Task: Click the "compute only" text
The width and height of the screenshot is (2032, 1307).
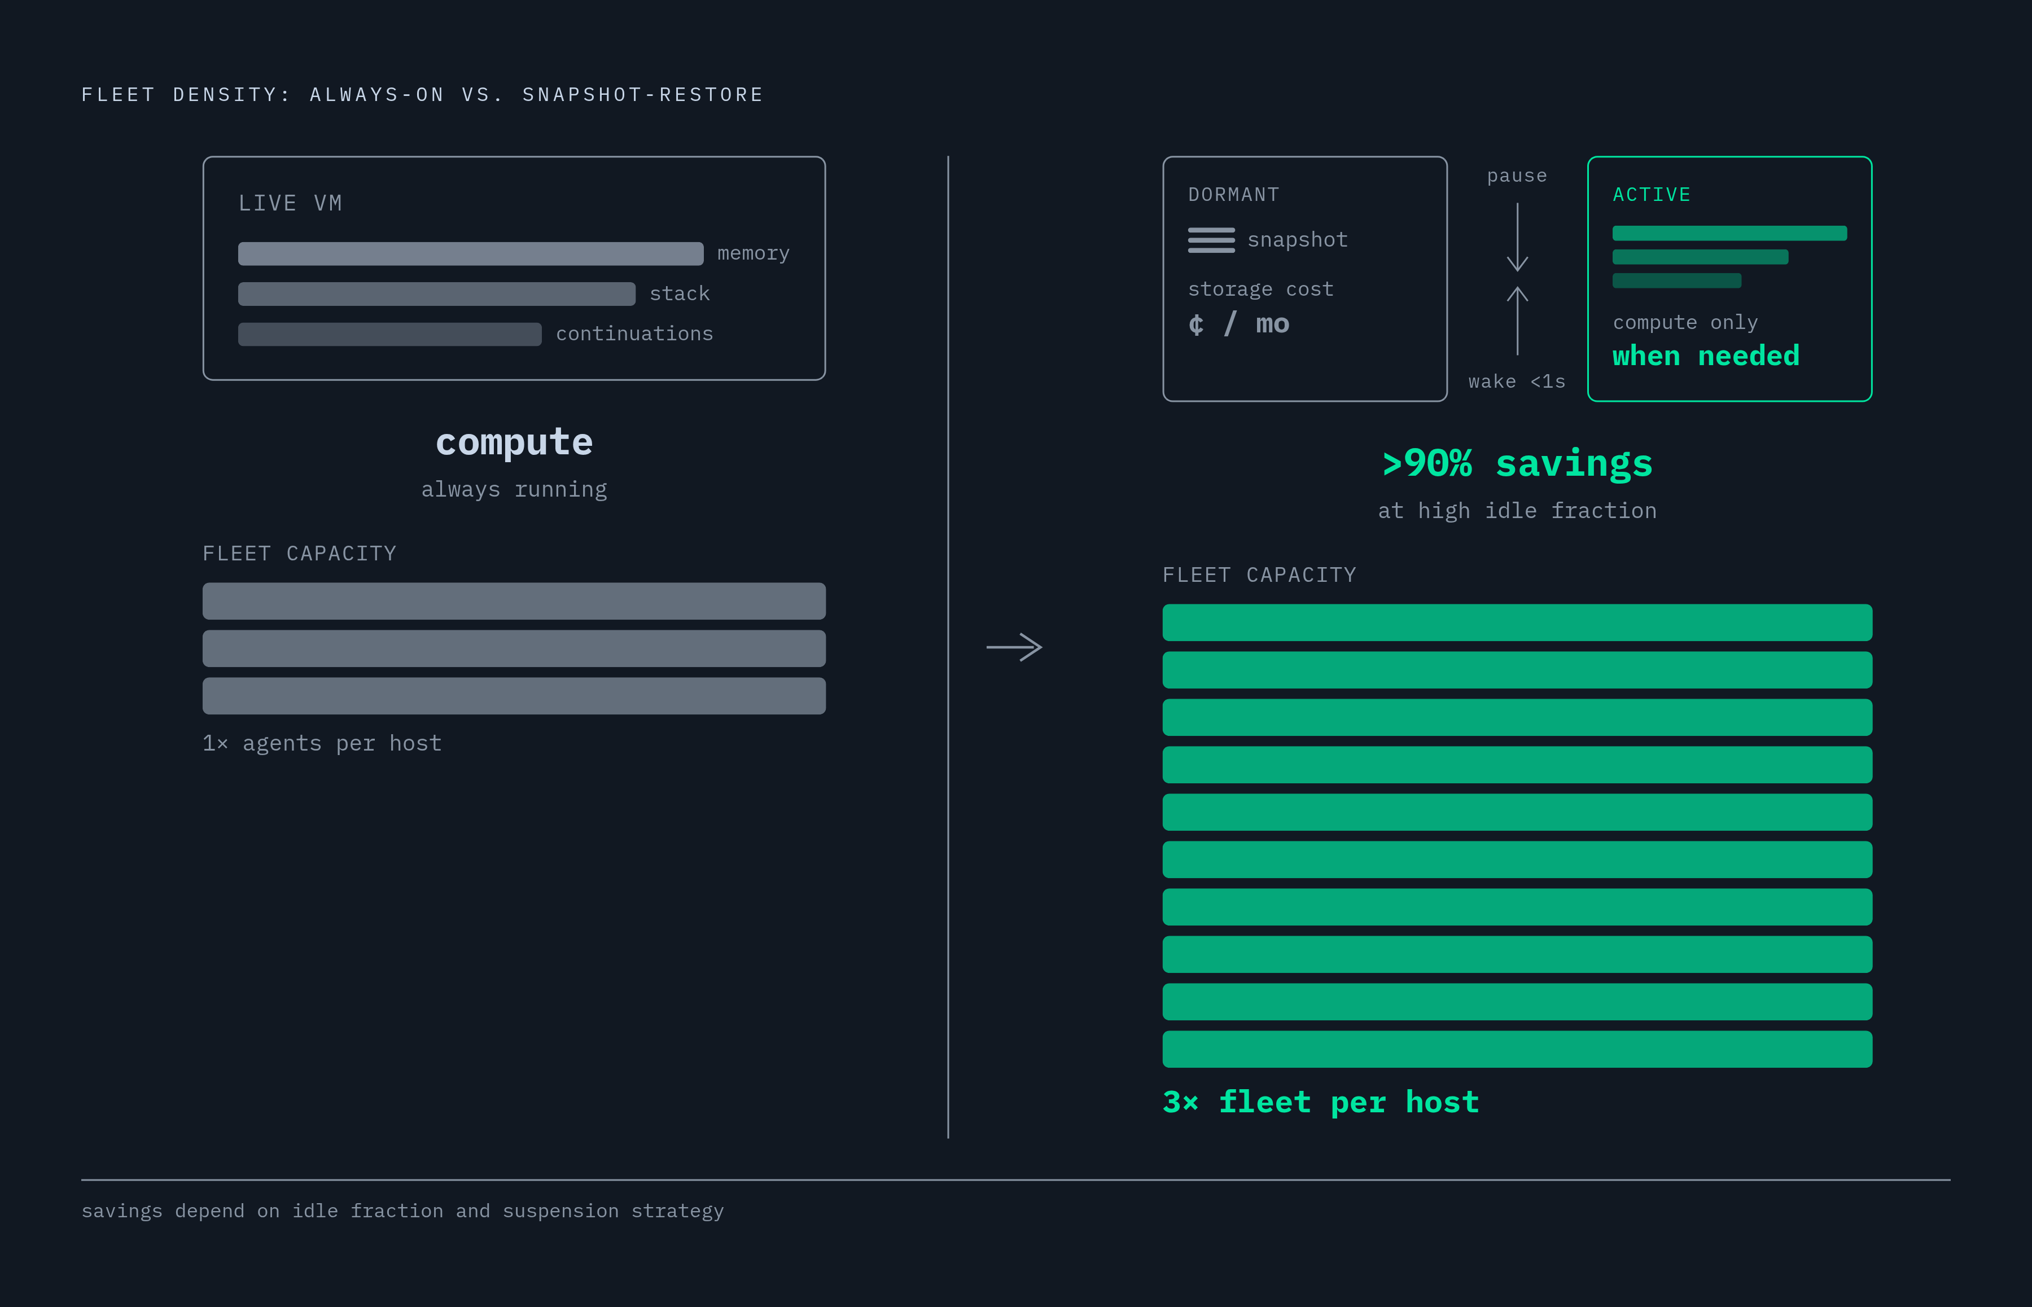Action: click(x=1685, y=322)
